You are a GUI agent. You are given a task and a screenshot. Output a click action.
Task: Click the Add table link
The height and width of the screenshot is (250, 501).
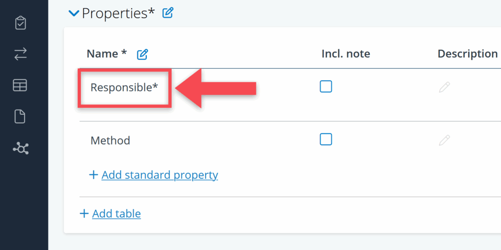116,213
